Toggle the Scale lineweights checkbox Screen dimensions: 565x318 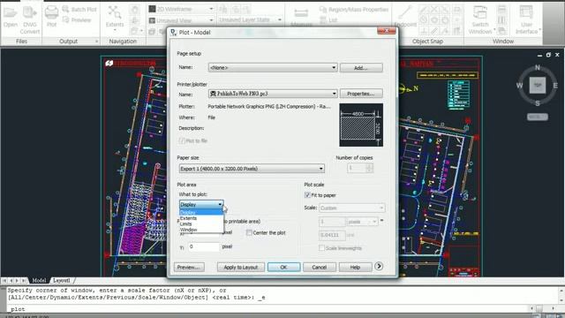pyautogui.click(x=321, y=248)
